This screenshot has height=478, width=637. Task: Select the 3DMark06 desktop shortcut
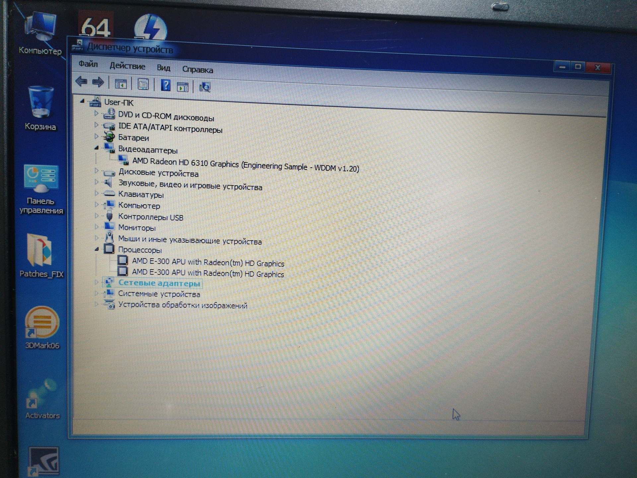[42, 328]
